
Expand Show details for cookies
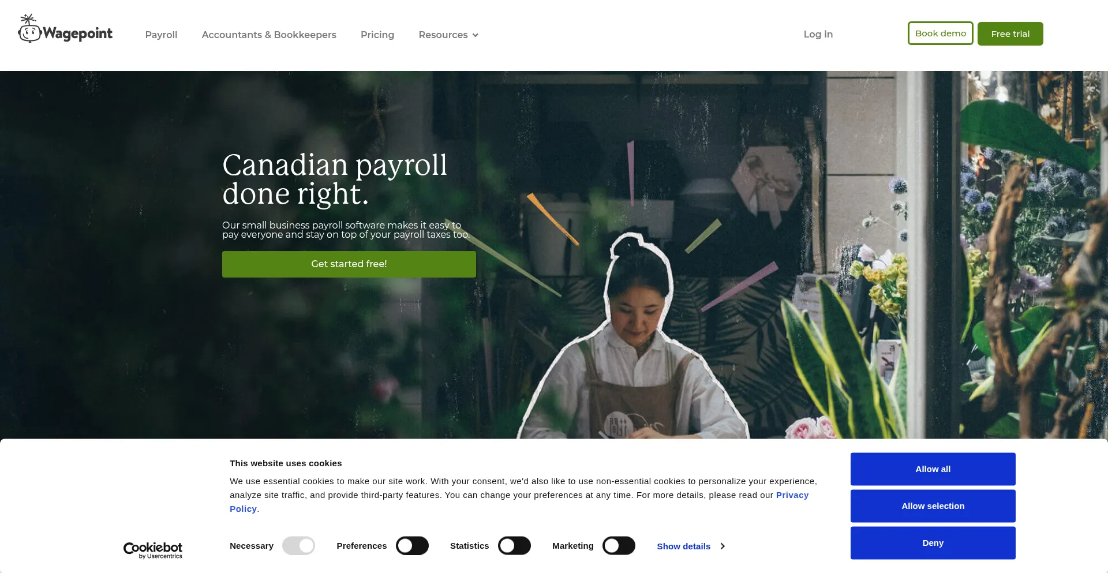[683, 546]
